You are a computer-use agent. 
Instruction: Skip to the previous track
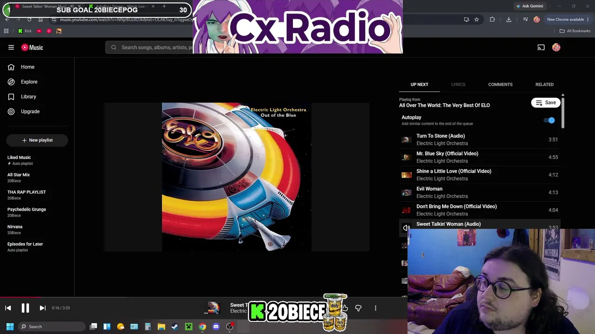tap(8, 308)
